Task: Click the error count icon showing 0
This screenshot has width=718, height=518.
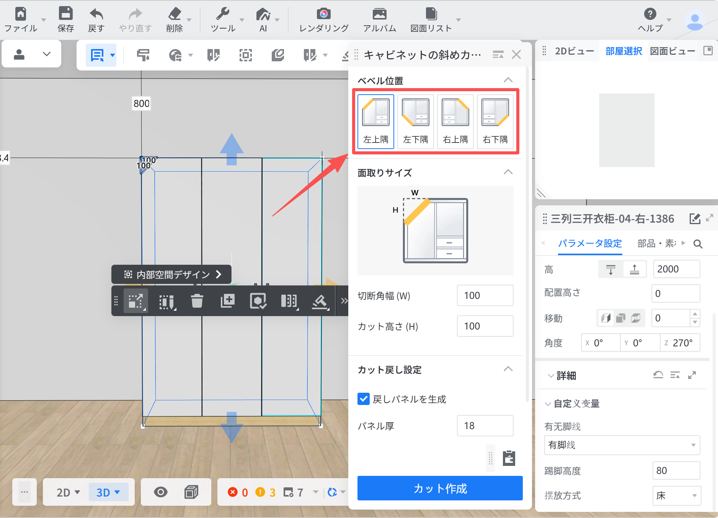Action: point(232,492)
